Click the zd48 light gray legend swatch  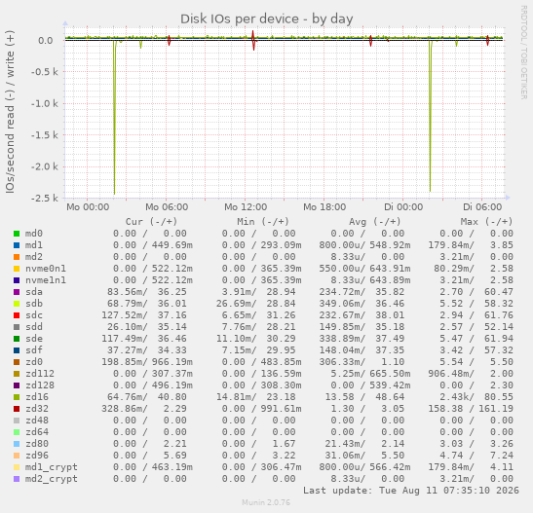(x=17, y=421)
